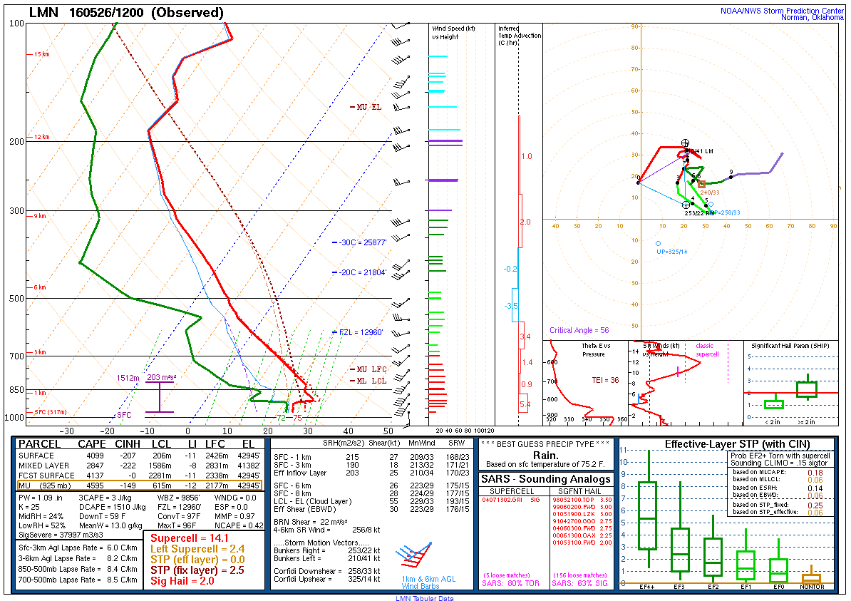This screenshot has height=601, width=851.
Task: Click the 'Sig Hail = 2.0' value
Action: 182,581
